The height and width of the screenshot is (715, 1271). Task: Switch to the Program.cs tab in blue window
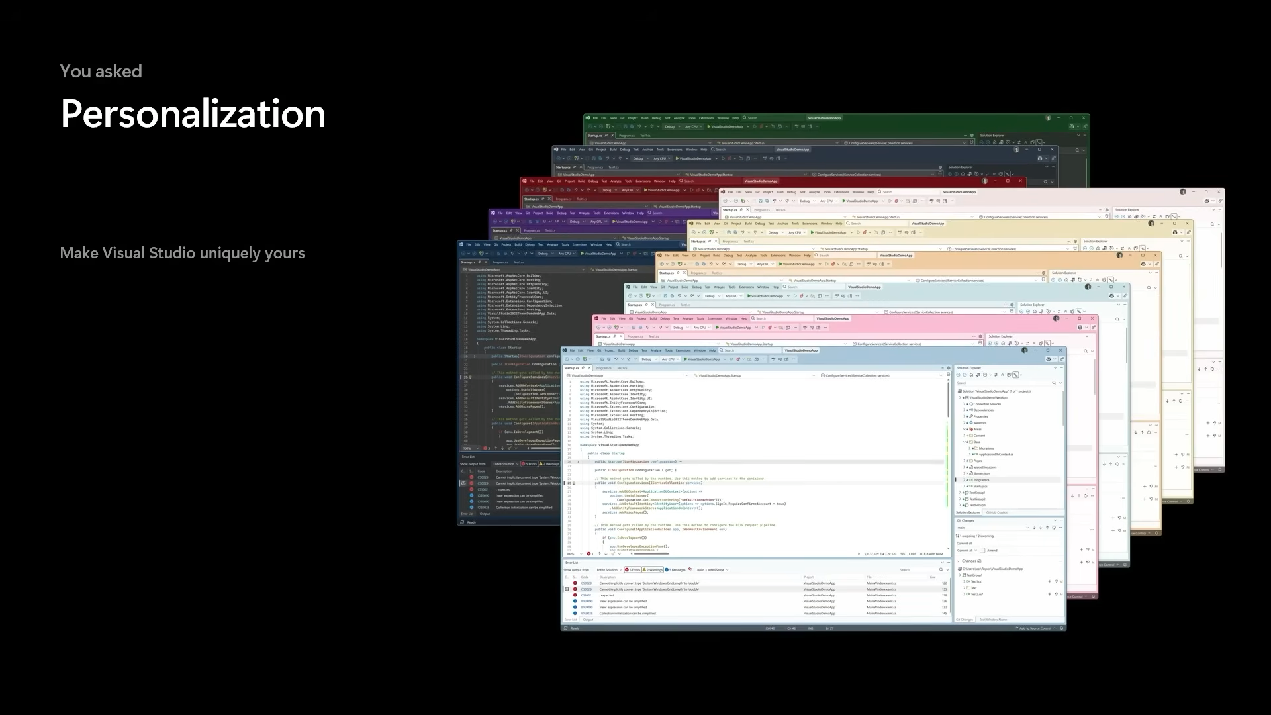pyautogui.click(x=604, y=368)
